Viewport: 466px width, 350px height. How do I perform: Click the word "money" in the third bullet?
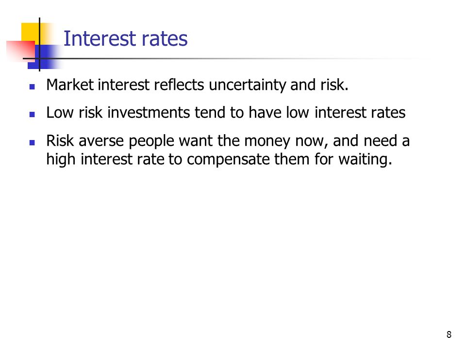coord(267,141)
